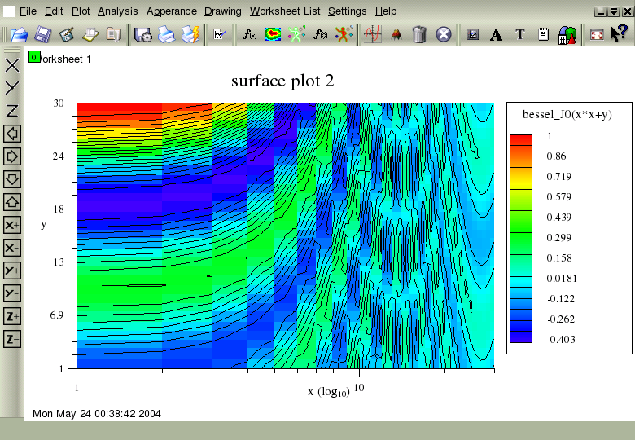Open the Analysis menu
The image size is (635, 440).
point(117,11)
